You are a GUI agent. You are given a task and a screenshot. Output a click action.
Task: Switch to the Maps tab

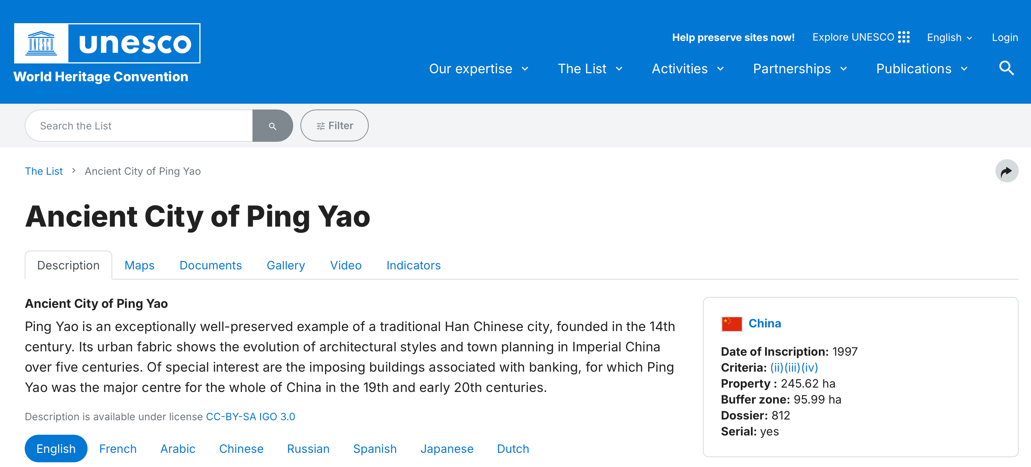pos(139,265)
